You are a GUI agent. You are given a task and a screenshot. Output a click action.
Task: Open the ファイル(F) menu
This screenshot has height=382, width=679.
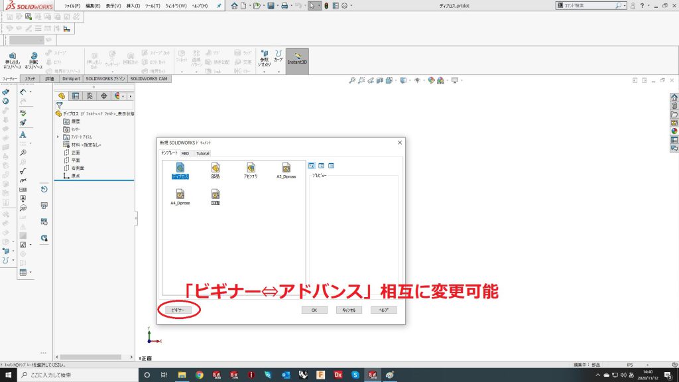pyautogui.click(x=72, y=6)
